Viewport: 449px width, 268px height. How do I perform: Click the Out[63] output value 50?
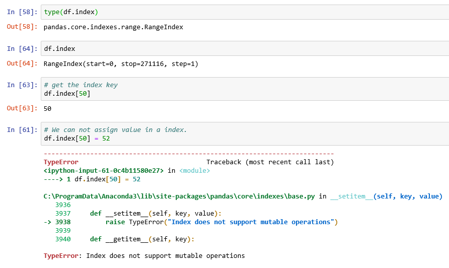(48, 108)
